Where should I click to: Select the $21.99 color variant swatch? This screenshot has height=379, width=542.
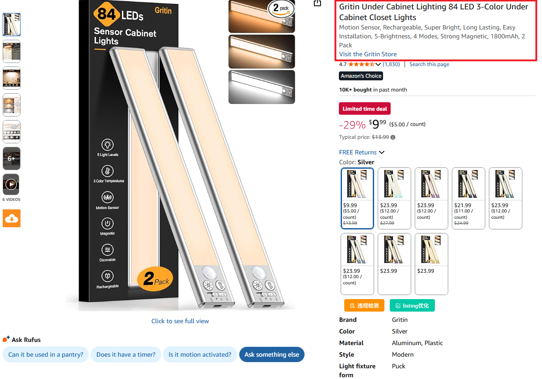468,198
